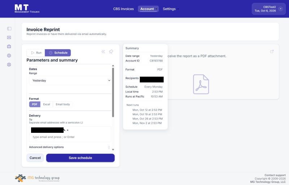The image size is (289, 185).
Task: Open the Settings menu
Action: point(171,9)
